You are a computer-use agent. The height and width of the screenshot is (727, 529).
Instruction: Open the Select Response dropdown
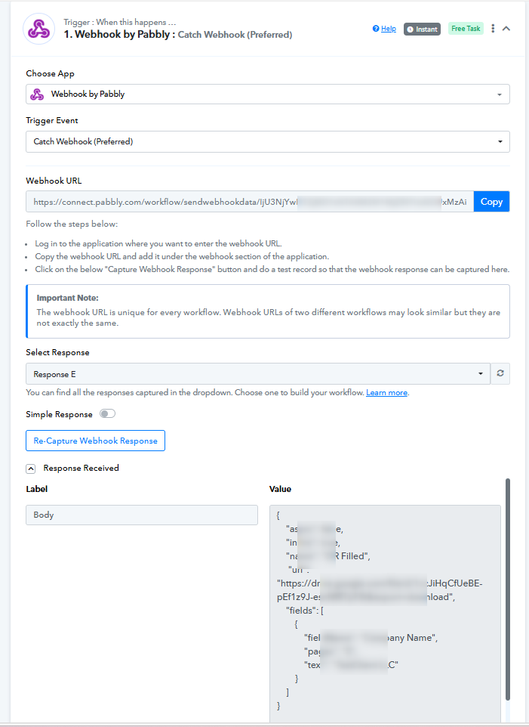click(258, 373)
